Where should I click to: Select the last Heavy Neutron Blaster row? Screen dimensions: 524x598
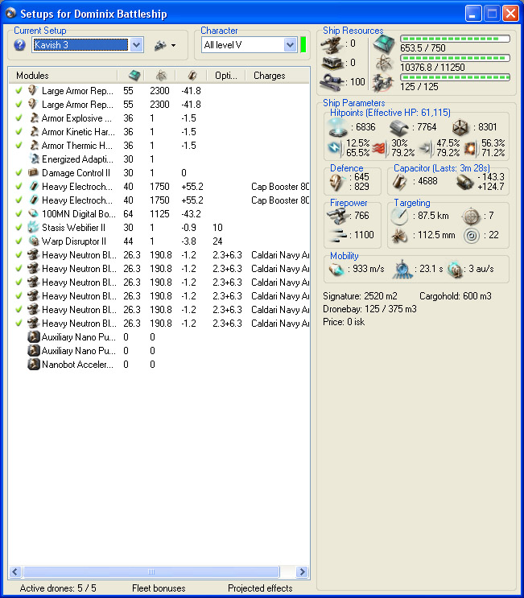(x=159, y=324)
